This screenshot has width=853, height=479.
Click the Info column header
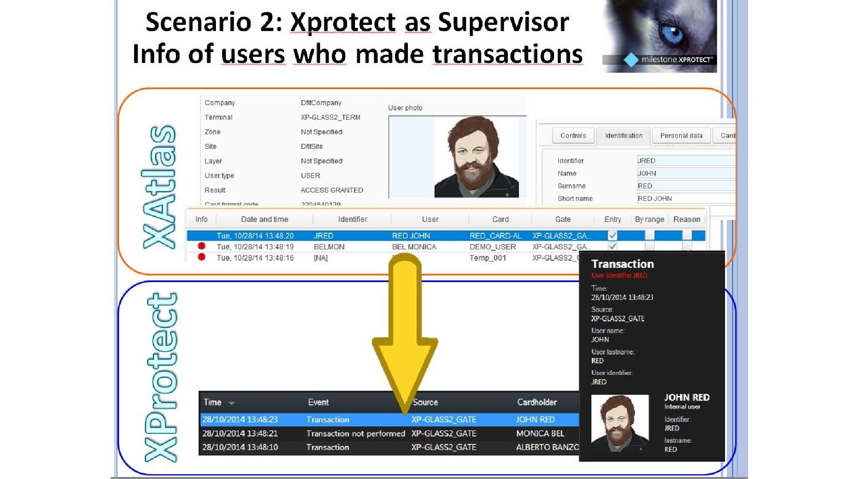(x=201, y=219)
